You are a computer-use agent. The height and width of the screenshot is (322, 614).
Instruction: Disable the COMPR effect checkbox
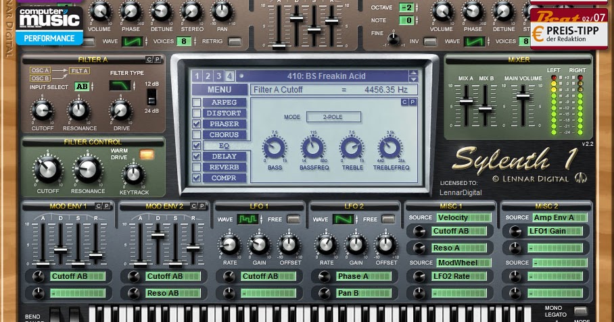click(197, 178)
